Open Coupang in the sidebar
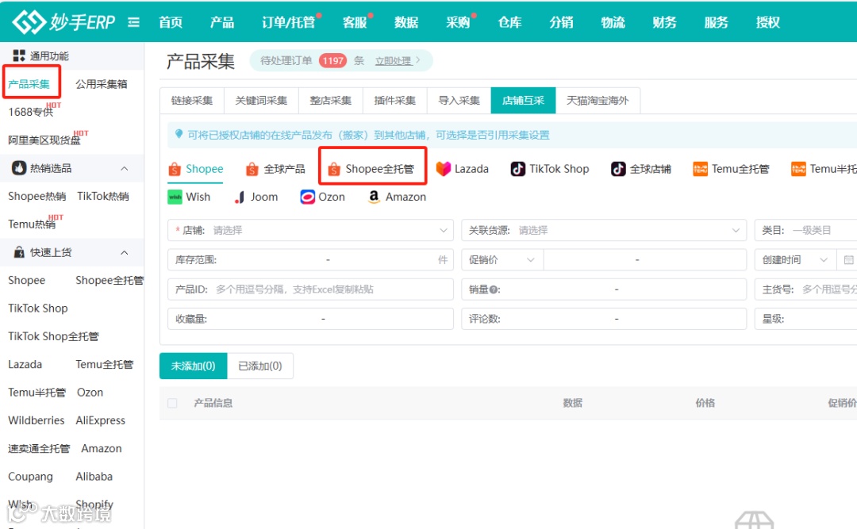 31,477
